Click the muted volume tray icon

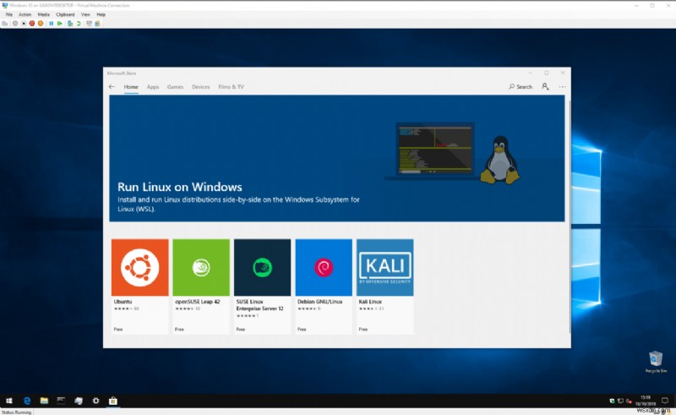(x=629, y=401)
